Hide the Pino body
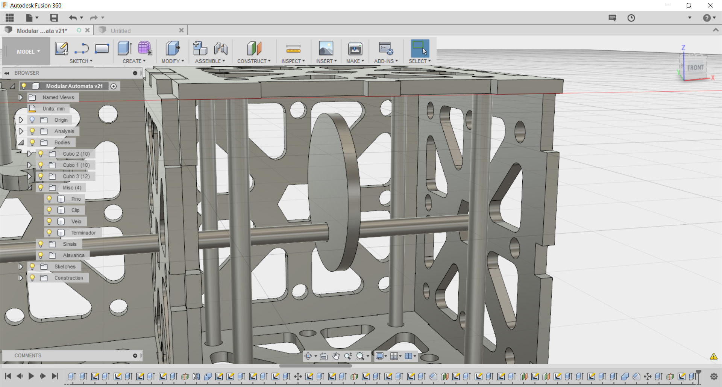The image size is (722, 387). [x=49, y=199]
